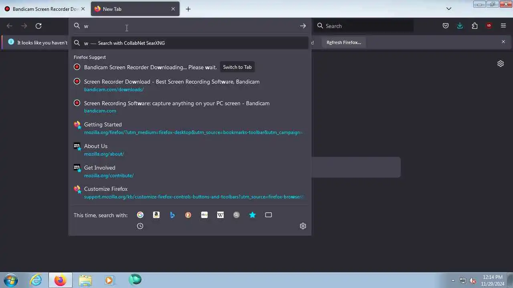513x288 pixels.
Task: Open a new tab with plus button
Action: (188, 9)
